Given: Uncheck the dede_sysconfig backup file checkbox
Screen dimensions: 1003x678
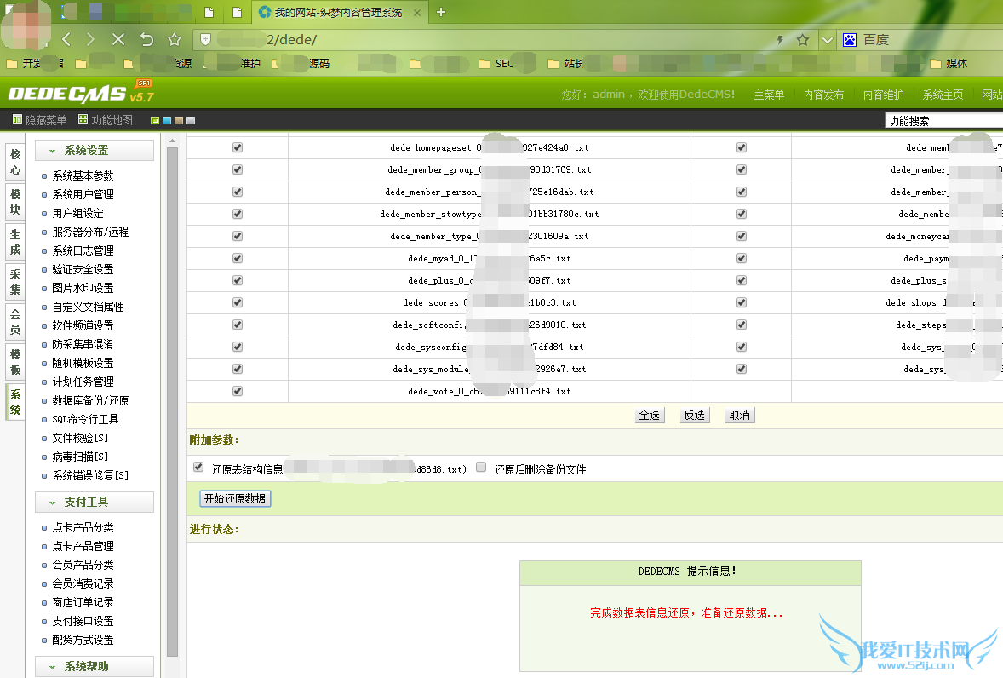Looking at the screenshot, I should tap(238, 347).
